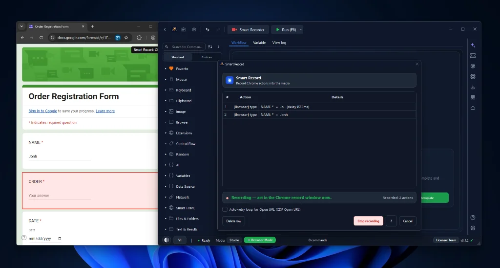
Task: Switch to the Variable tab
Action: pyautogui.click(x=259, y=43)
